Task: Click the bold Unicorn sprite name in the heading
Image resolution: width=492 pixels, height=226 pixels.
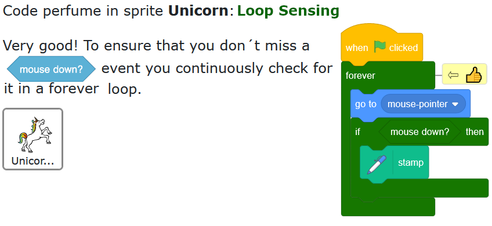Action: [x=198, y=10]
